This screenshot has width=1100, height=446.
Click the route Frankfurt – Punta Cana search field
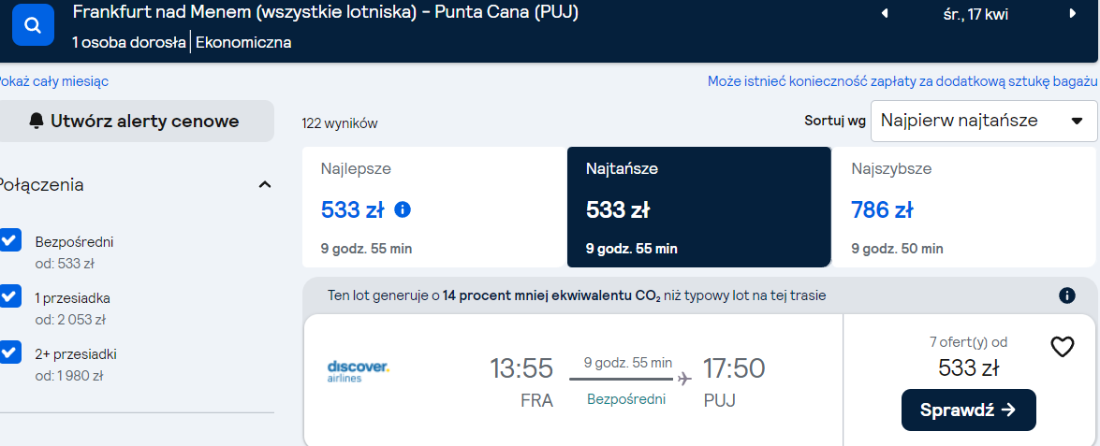pyautogui.click(x=326, y=12)
